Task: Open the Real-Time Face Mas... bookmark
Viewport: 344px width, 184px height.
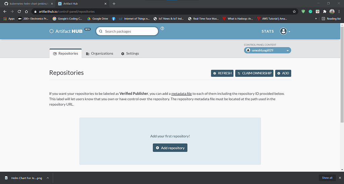Action: [x=203, y=19]
